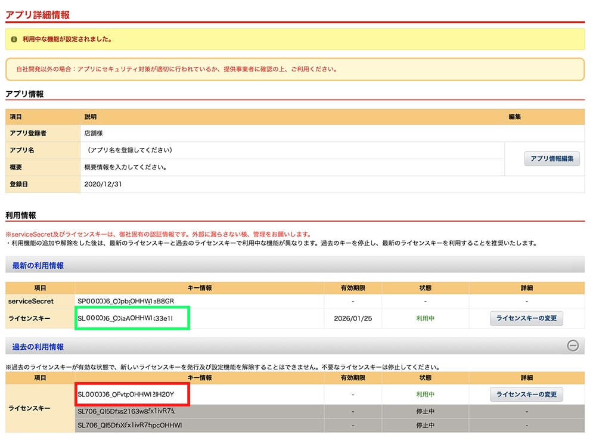Click the 店舗様 registrant value
596x444 pixels.
coord(94,133)
